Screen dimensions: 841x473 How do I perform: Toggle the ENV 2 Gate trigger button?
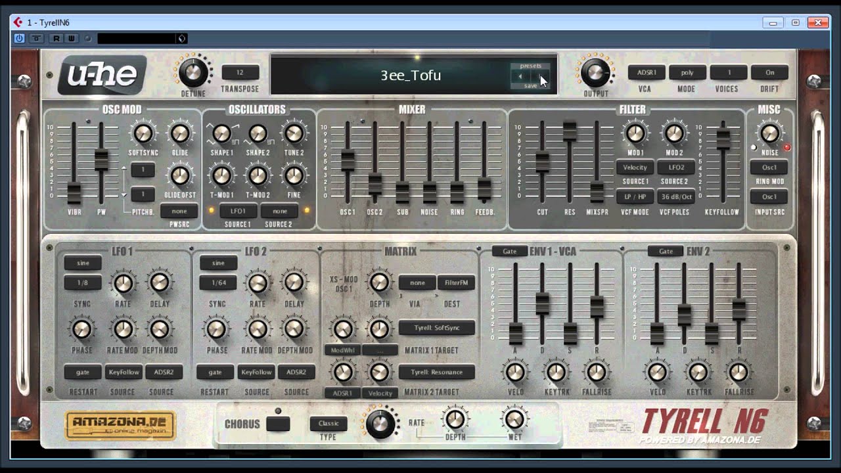666,251
